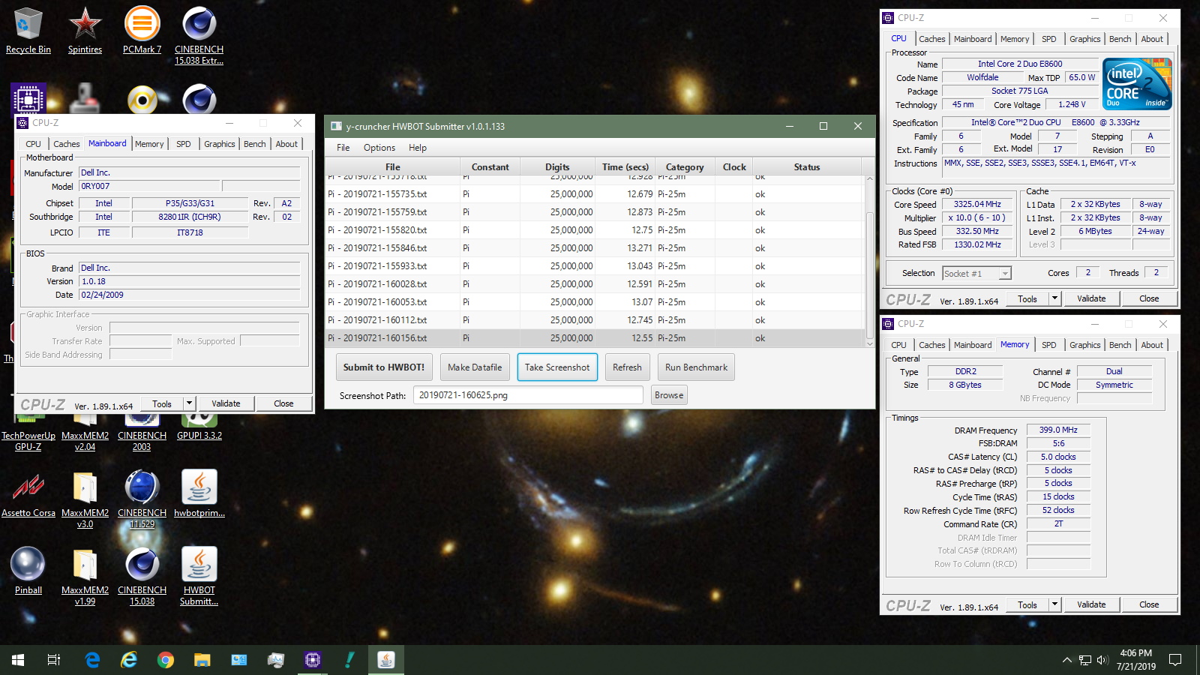Launch Google Chrome from the taskbar
Screen dimensions: 1200x675
pyautogui.click(x=166, y=660)
